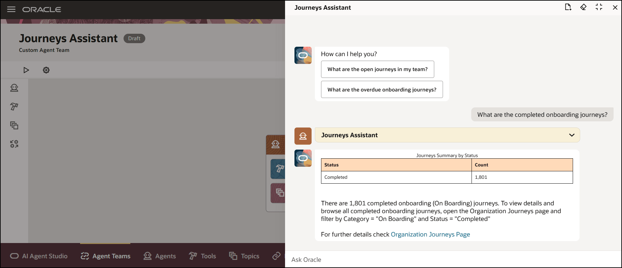
Task: Click the 'How can I help you?' greeting
Action: point(349,54)
